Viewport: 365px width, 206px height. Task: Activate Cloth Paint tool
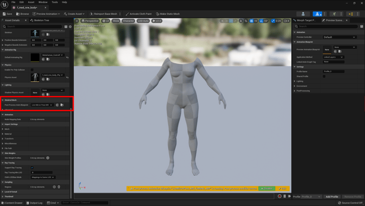point(138,14)
